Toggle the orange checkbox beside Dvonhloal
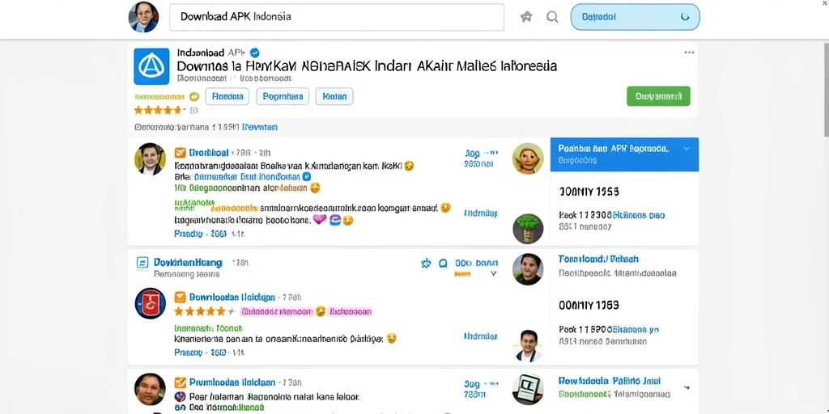This screenshot has height=414, width=829. click(180, 153)
